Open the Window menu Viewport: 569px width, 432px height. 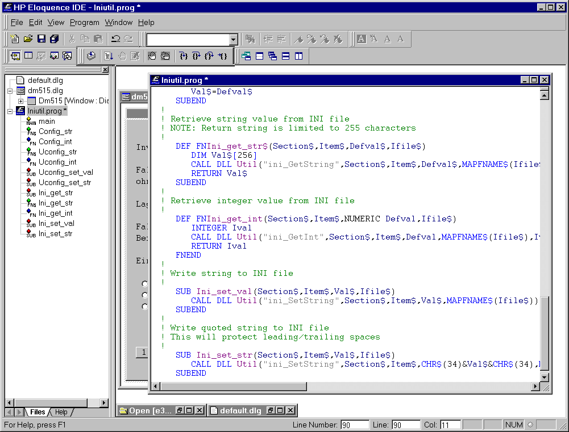pyautogui.click(x=119, y=23)
